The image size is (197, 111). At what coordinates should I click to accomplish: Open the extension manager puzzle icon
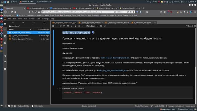[5, 69]
